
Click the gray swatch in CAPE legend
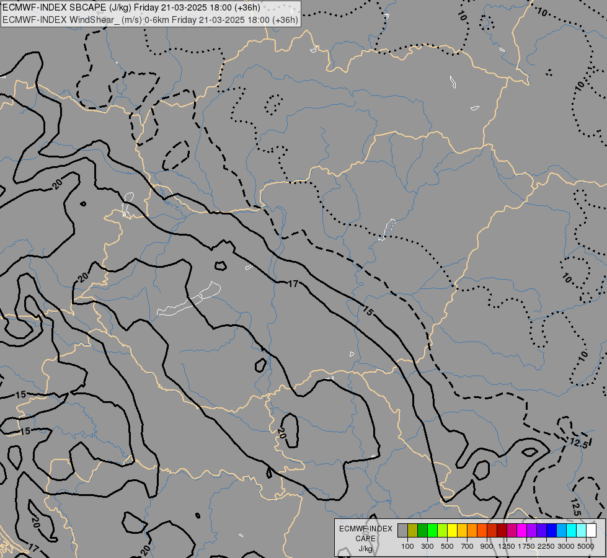(402, 531)
